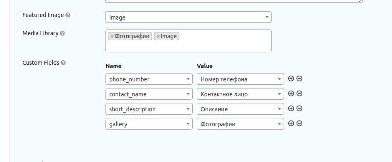
Task: Remove the phone_number custom field row
Action: click(x=299, y=79)
